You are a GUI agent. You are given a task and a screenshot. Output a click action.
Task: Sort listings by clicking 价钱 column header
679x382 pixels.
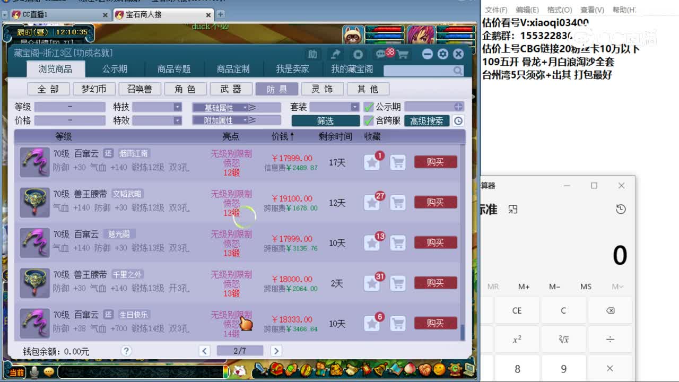click(x=281, y=136)
